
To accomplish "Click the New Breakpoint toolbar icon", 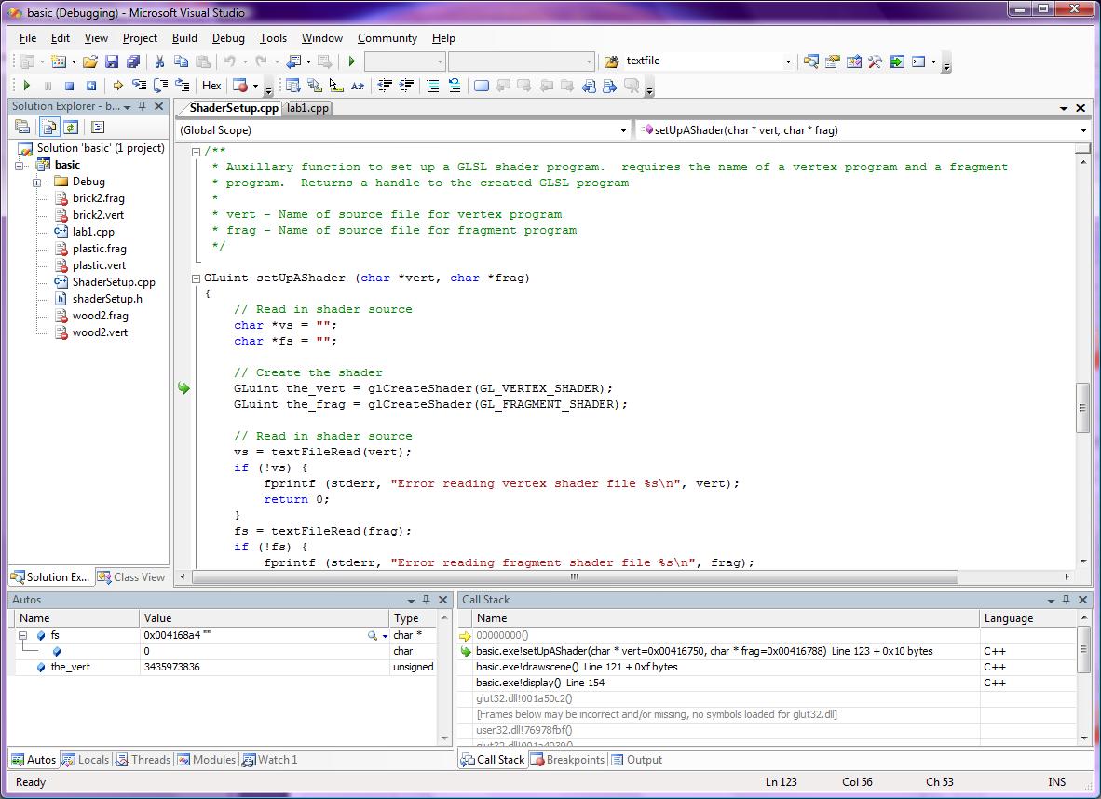I will [240, 85].
